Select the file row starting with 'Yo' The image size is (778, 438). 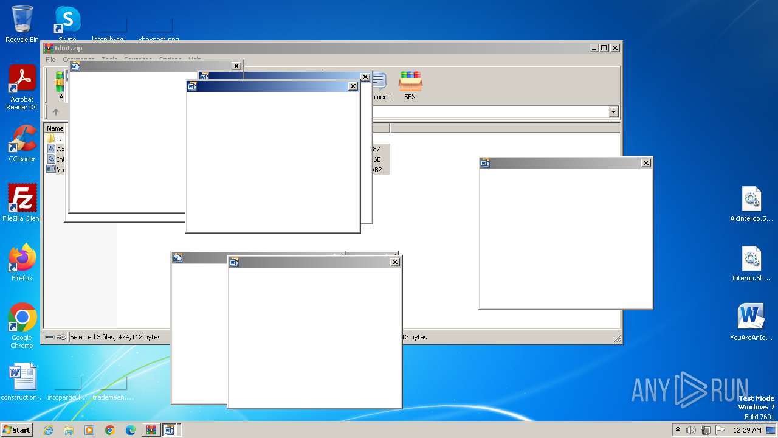(x=55, y=170)
